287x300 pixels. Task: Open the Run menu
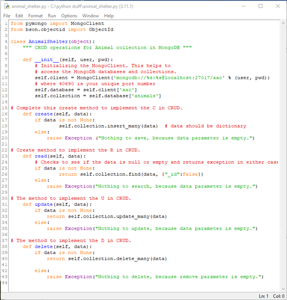[x=52, y=16]
